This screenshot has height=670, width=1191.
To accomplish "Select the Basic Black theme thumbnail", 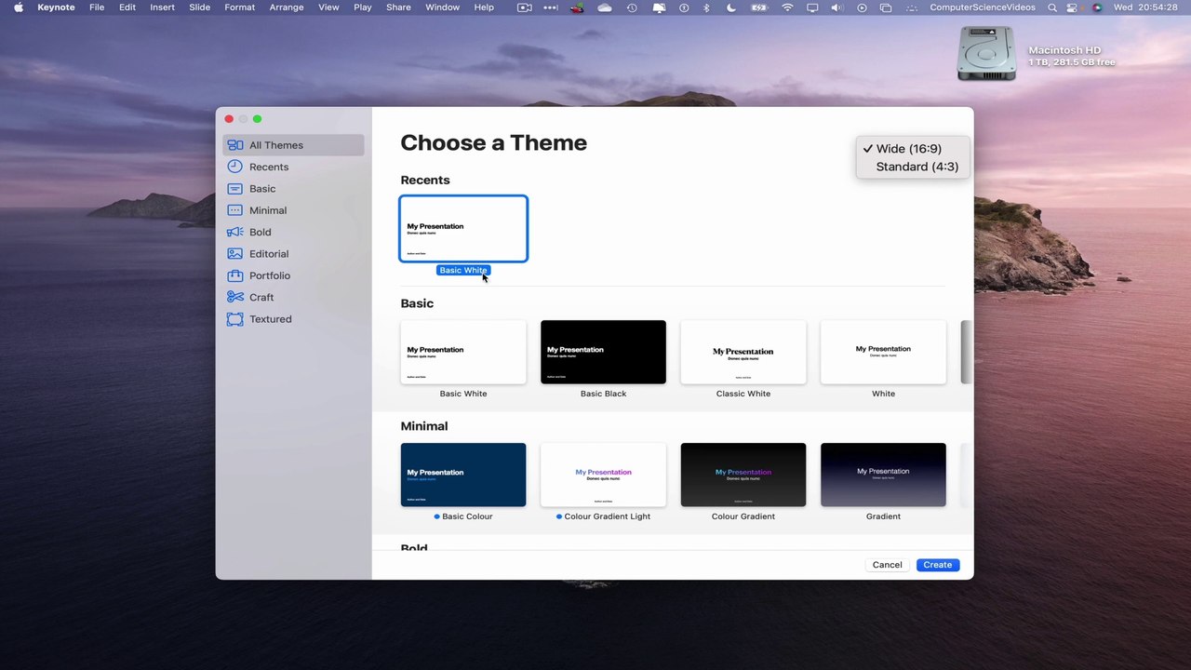I will click(603, 352).
